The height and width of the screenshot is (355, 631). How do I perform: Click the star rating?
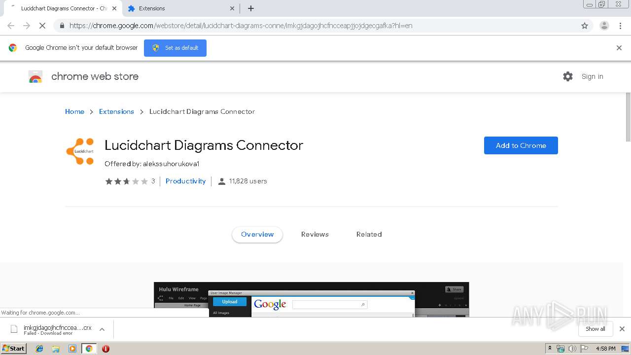pos(126,181)
